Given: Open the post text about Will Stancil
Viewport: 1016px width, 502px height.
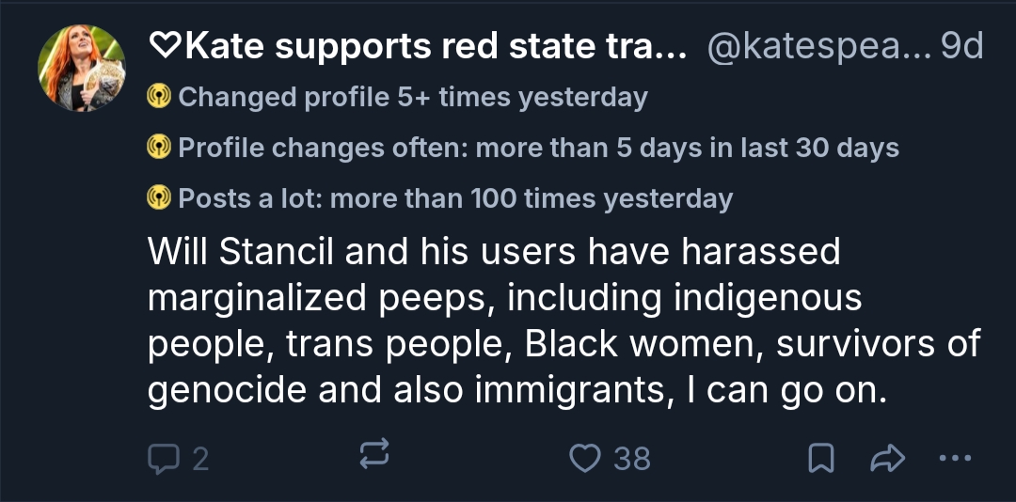Looking at the screenshot, I should (x=563, y=321).
